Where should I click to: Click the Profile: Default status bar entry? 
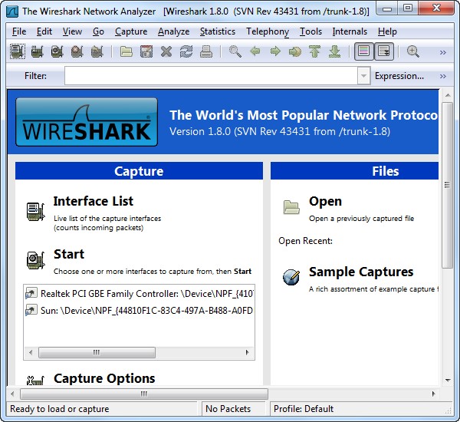pos(304,409)
